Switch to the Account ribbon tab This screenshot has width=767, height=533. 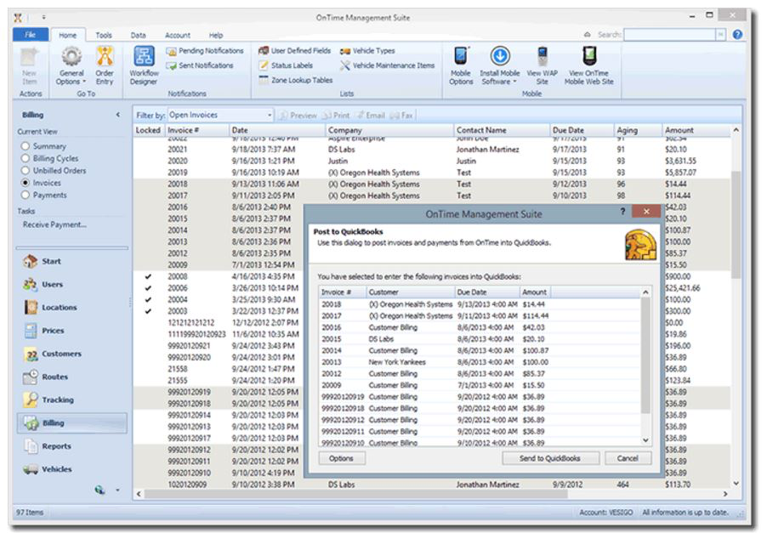tap(178, 35)
